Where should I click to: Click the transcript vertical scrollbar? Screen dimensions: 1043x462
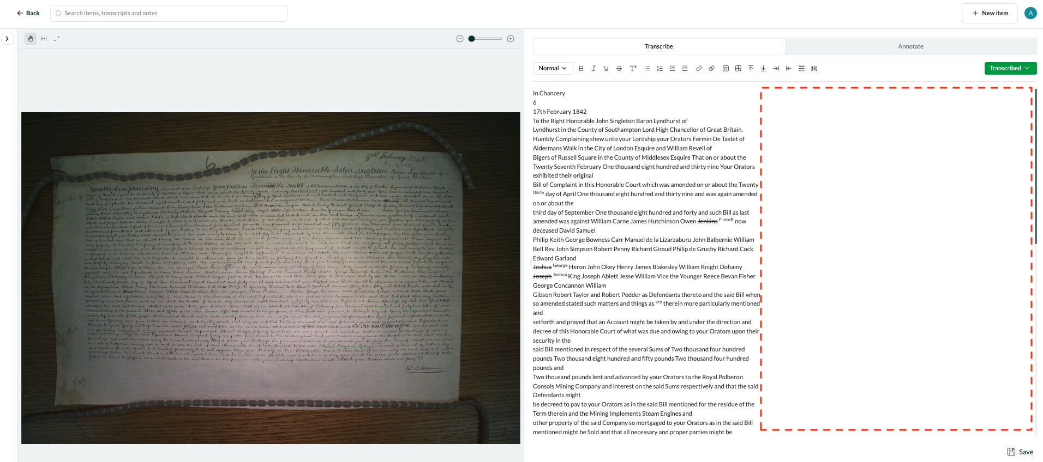[x=1035, y=166]
